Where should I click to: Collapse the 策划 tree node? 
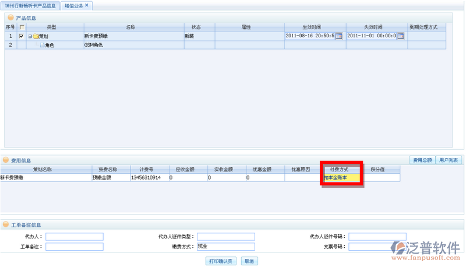coord(30,36)
